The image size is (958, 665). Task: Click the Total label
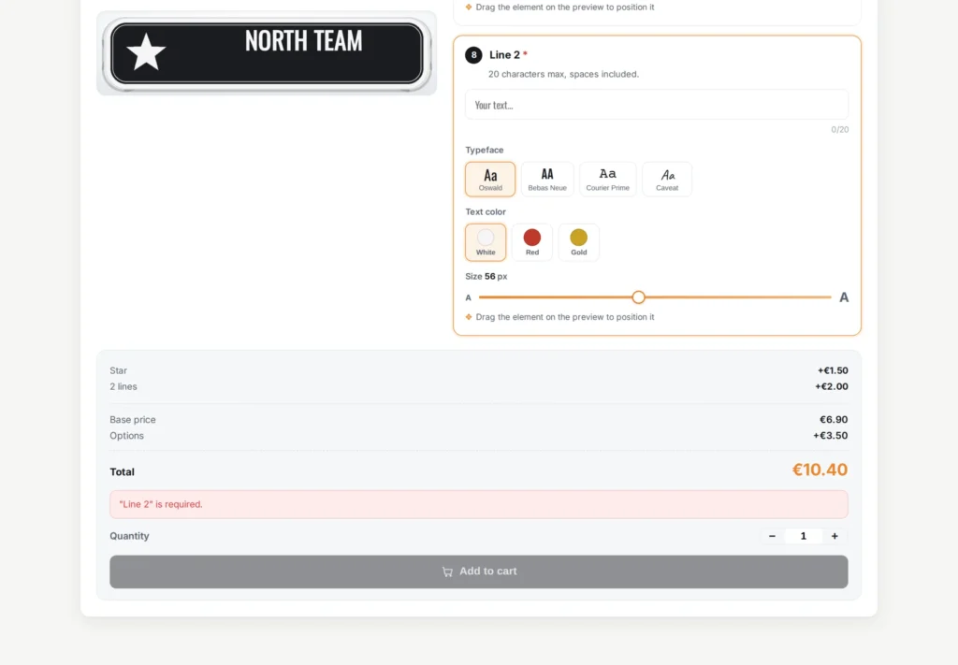click(123, 472)
